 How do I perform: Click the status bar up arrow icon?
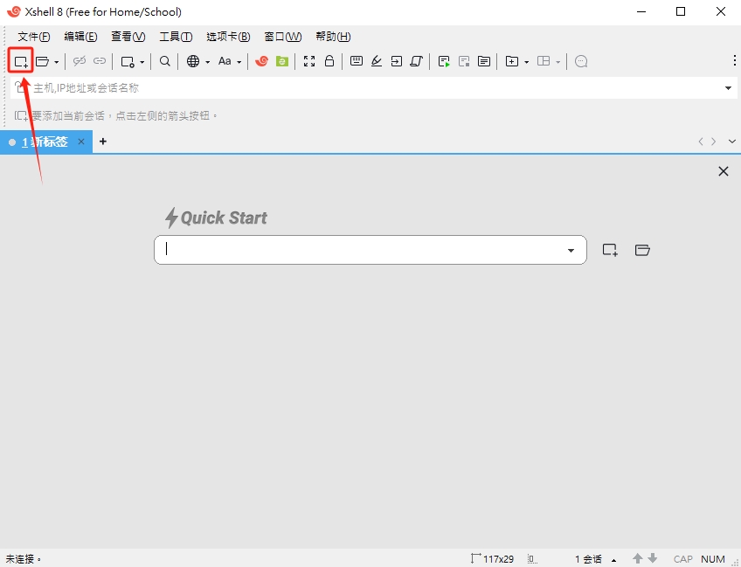[x=638, y=558]
